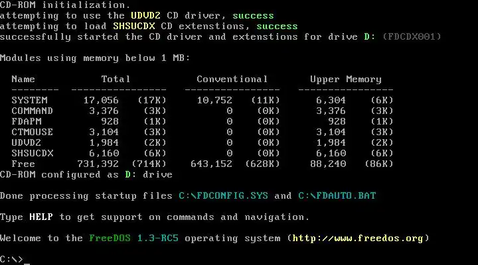Select the Free row name
Viewport: 478px width, 265px height.
pyautogui.click(x=23, y=164)
